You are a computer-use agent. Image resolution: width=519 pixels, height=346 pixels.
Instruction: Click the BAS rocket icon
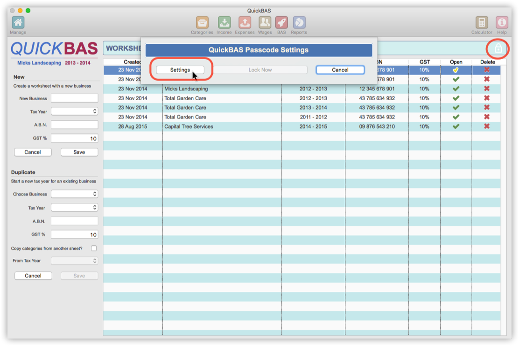[281, 22]
